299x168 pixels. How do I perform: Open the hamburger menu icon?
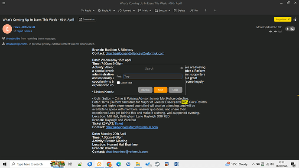(3, 3)
